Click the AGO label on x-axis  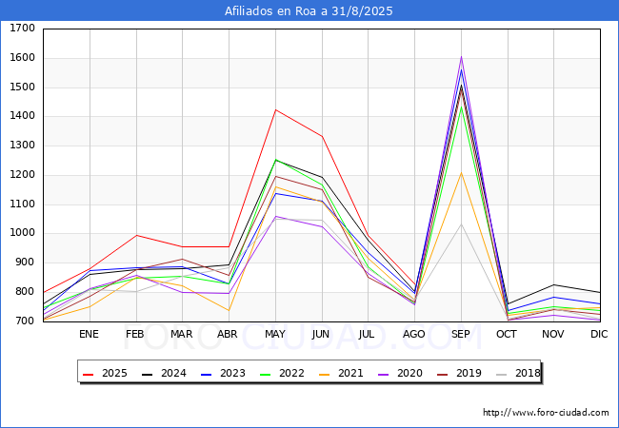pyautogui.click(x=414, y=334)
